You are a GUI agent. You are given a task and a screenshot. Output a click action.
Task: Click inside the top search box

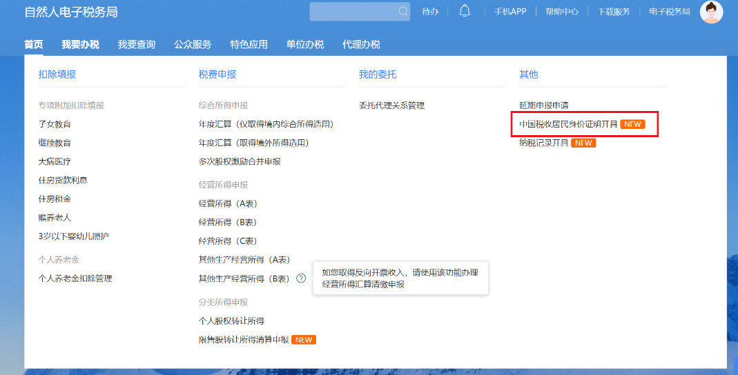pyautogui.click(x=353, y=12)
